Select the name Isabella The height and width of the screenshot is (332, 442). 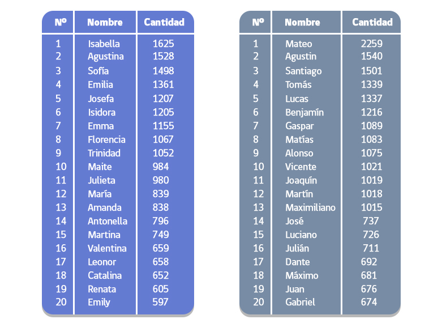[104, 44]
